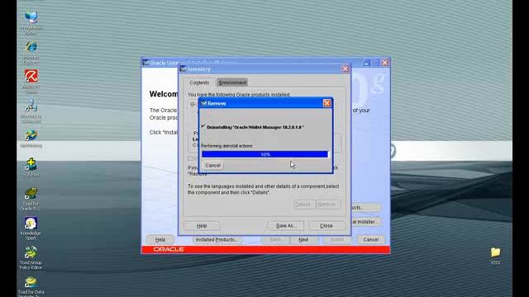
Task: Click the Performing deinstall actions status text
Action: tap(226, 146)
